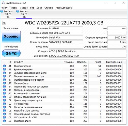The height and width of the screenshot is (126, 128).
Task: Click the Хорошо health status button
Action: 11,37
